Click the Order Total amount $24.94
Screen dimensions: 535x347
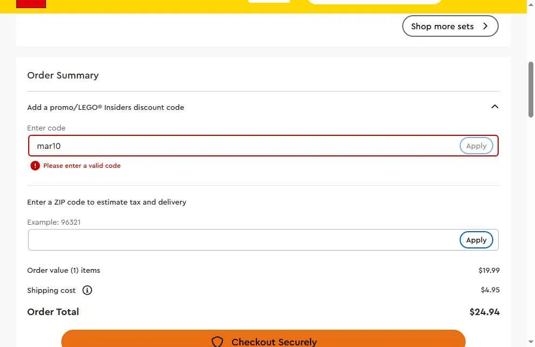click(x=484, y=312)
